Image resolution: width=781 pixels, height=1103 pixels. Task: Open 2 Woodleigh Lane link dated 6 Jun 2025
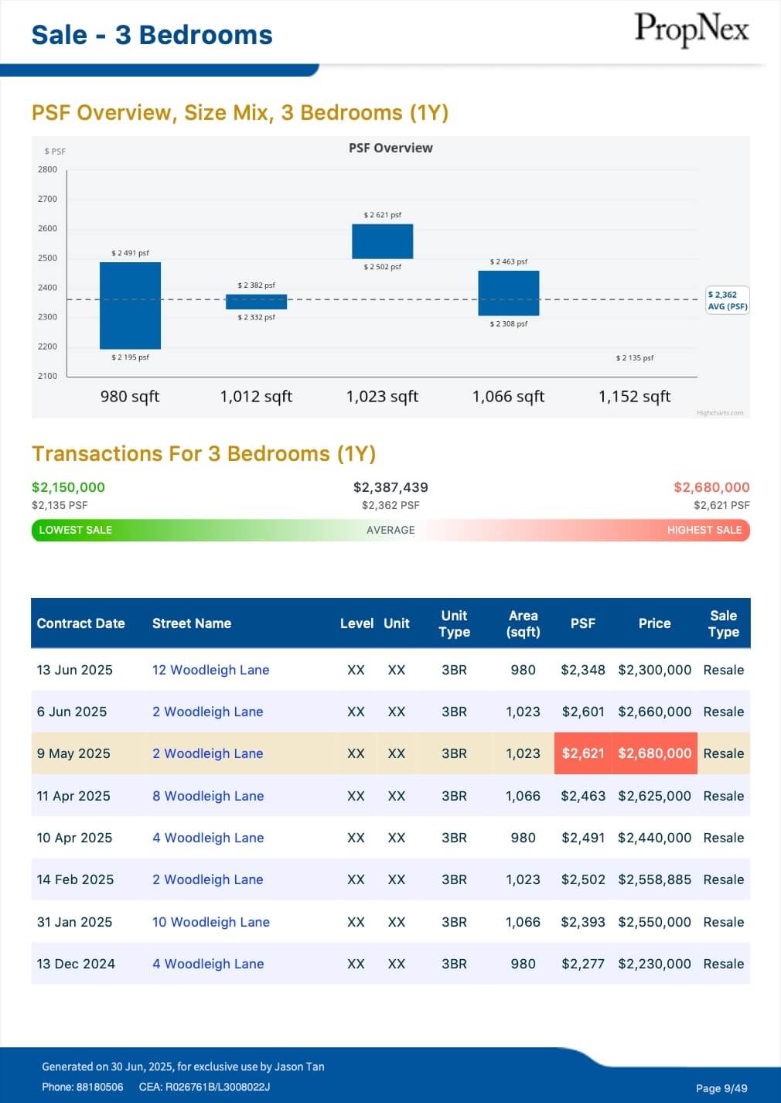tap(207, 712)
